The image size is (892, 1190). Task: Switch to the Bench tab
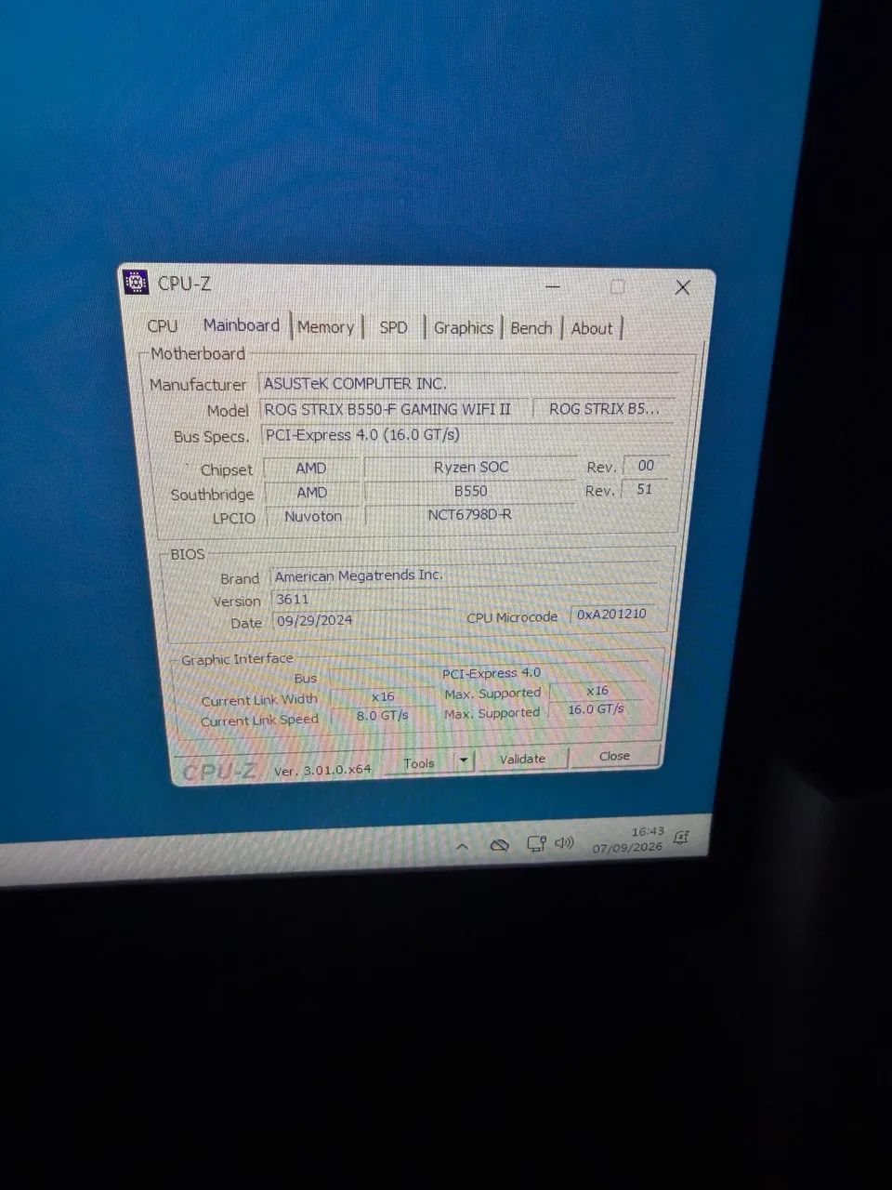pos(531,328)
